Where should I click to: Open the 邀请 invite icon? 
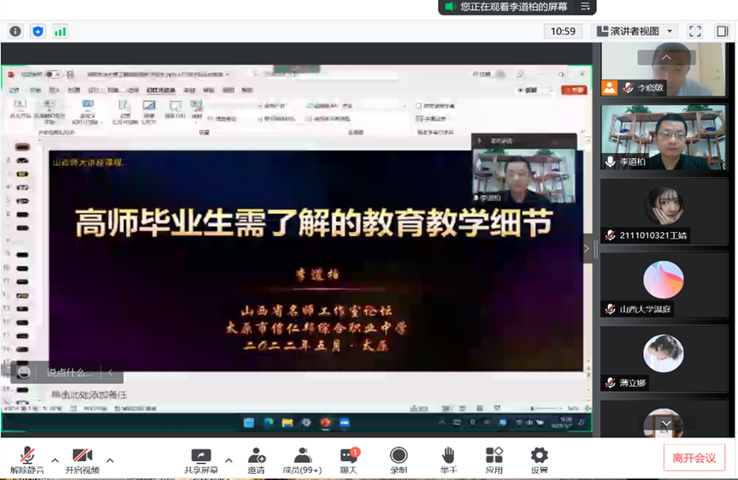[x=256, y=459]
